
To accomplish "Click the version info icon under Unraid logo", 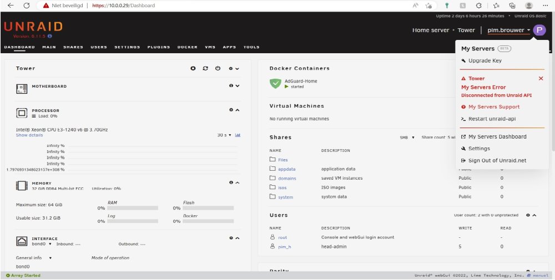I will click(50, 36).
